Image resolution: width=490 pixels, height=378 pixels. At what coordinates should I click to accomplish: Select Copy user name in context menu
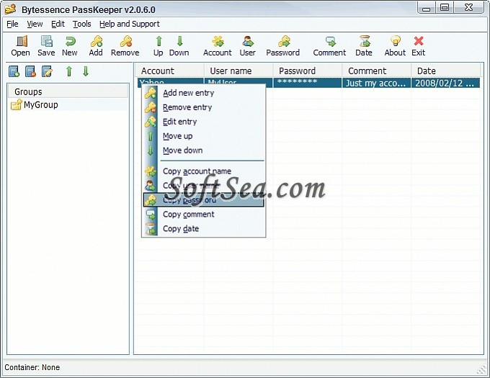204,186
